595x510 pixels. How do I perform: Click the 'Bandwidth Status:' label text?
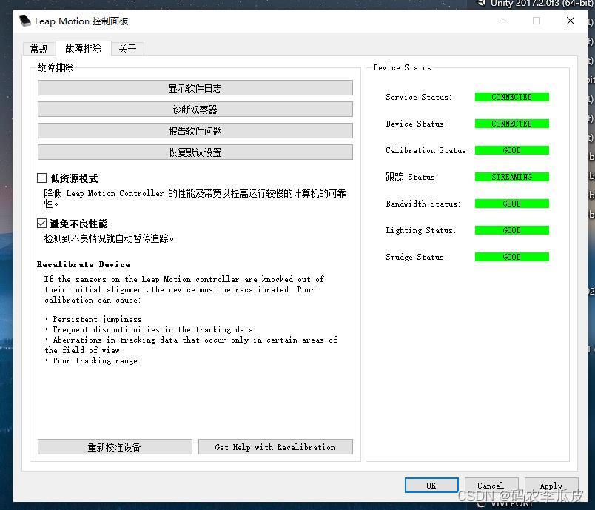423,204
